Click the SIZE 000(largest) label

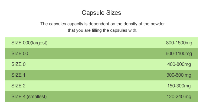pyautogui.click(x=30, y=43)
